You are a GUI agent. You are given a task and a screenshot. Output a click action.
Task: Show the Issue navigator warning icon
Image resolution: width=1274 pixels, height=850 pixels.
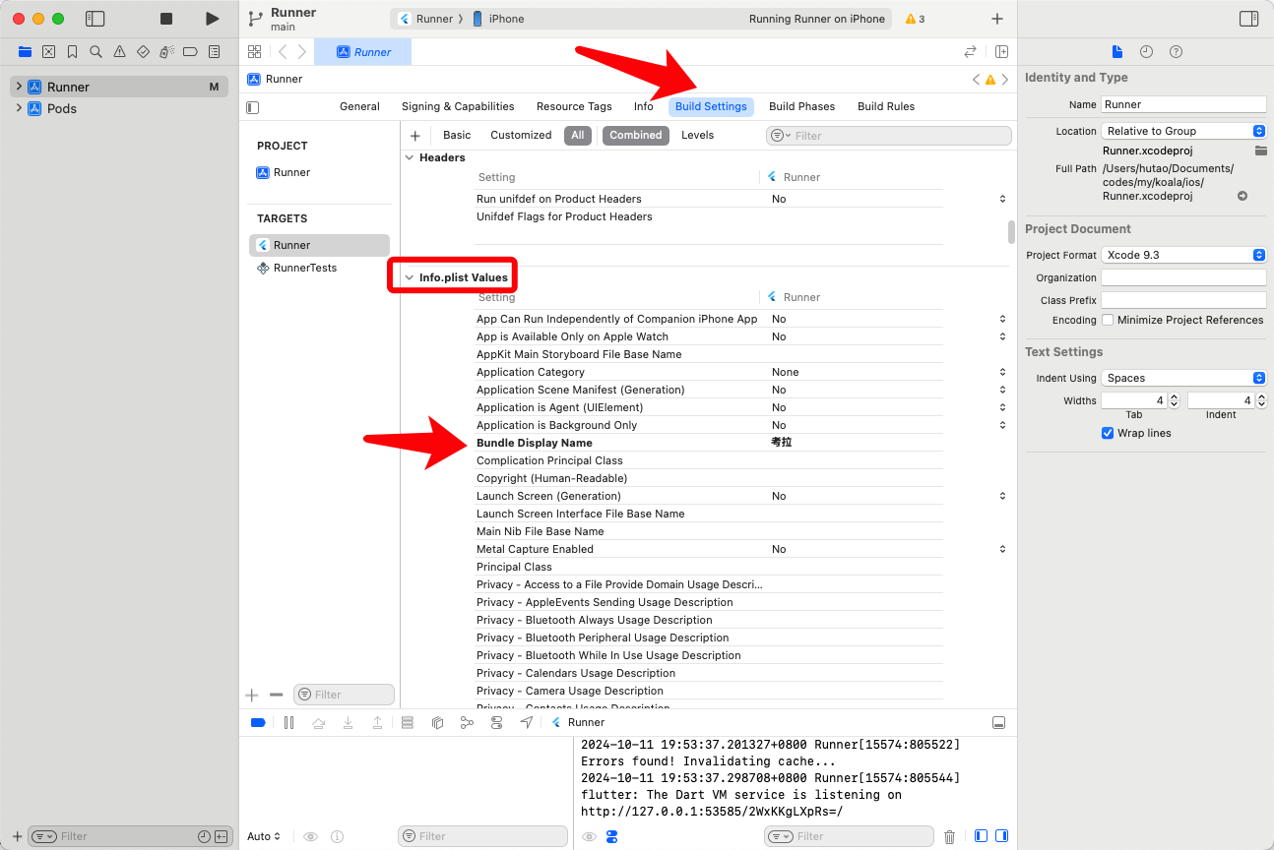tap(119, 51)
